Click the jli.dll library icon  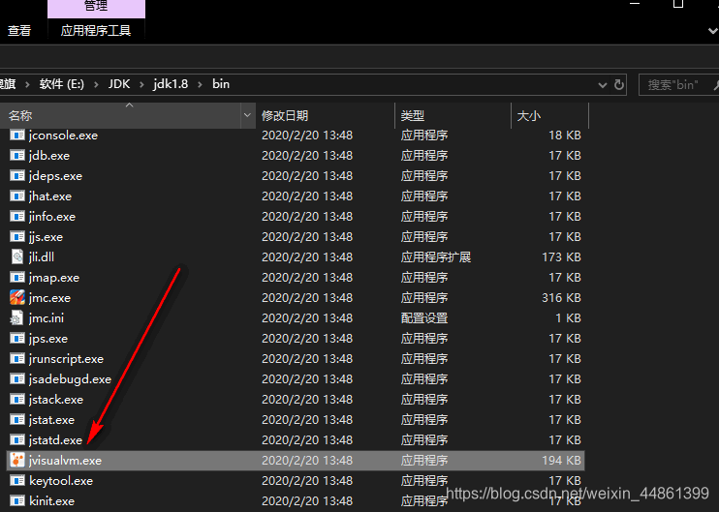pyautogui.click(x=17, y=256)
